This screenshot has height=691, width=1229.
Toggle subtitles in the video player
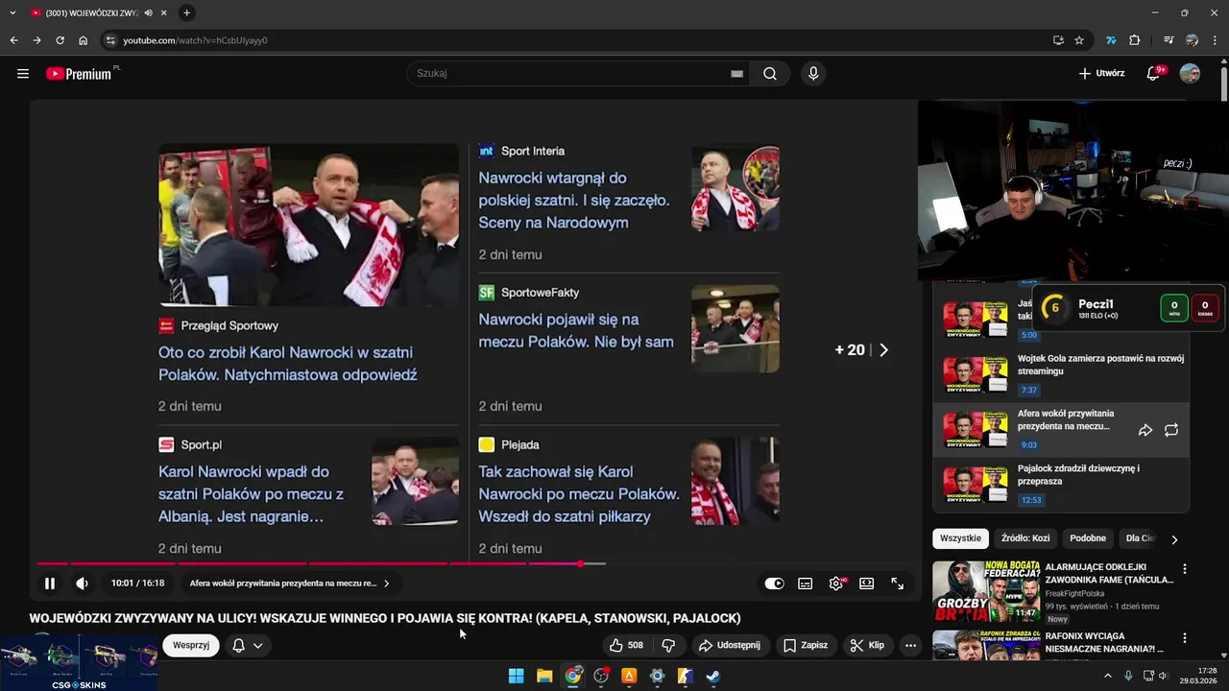[x=806, y=583]
